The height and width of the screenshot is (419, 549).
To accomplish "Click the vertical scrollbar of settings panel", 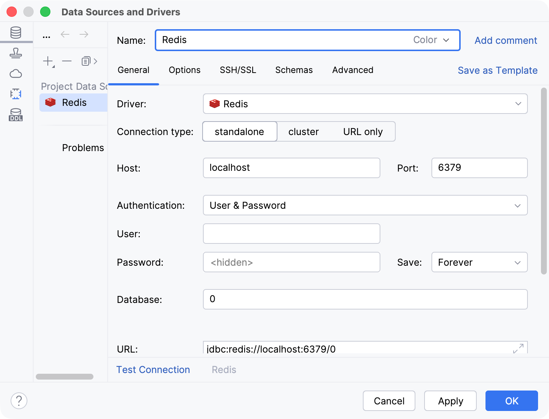I will coord(544,181).
